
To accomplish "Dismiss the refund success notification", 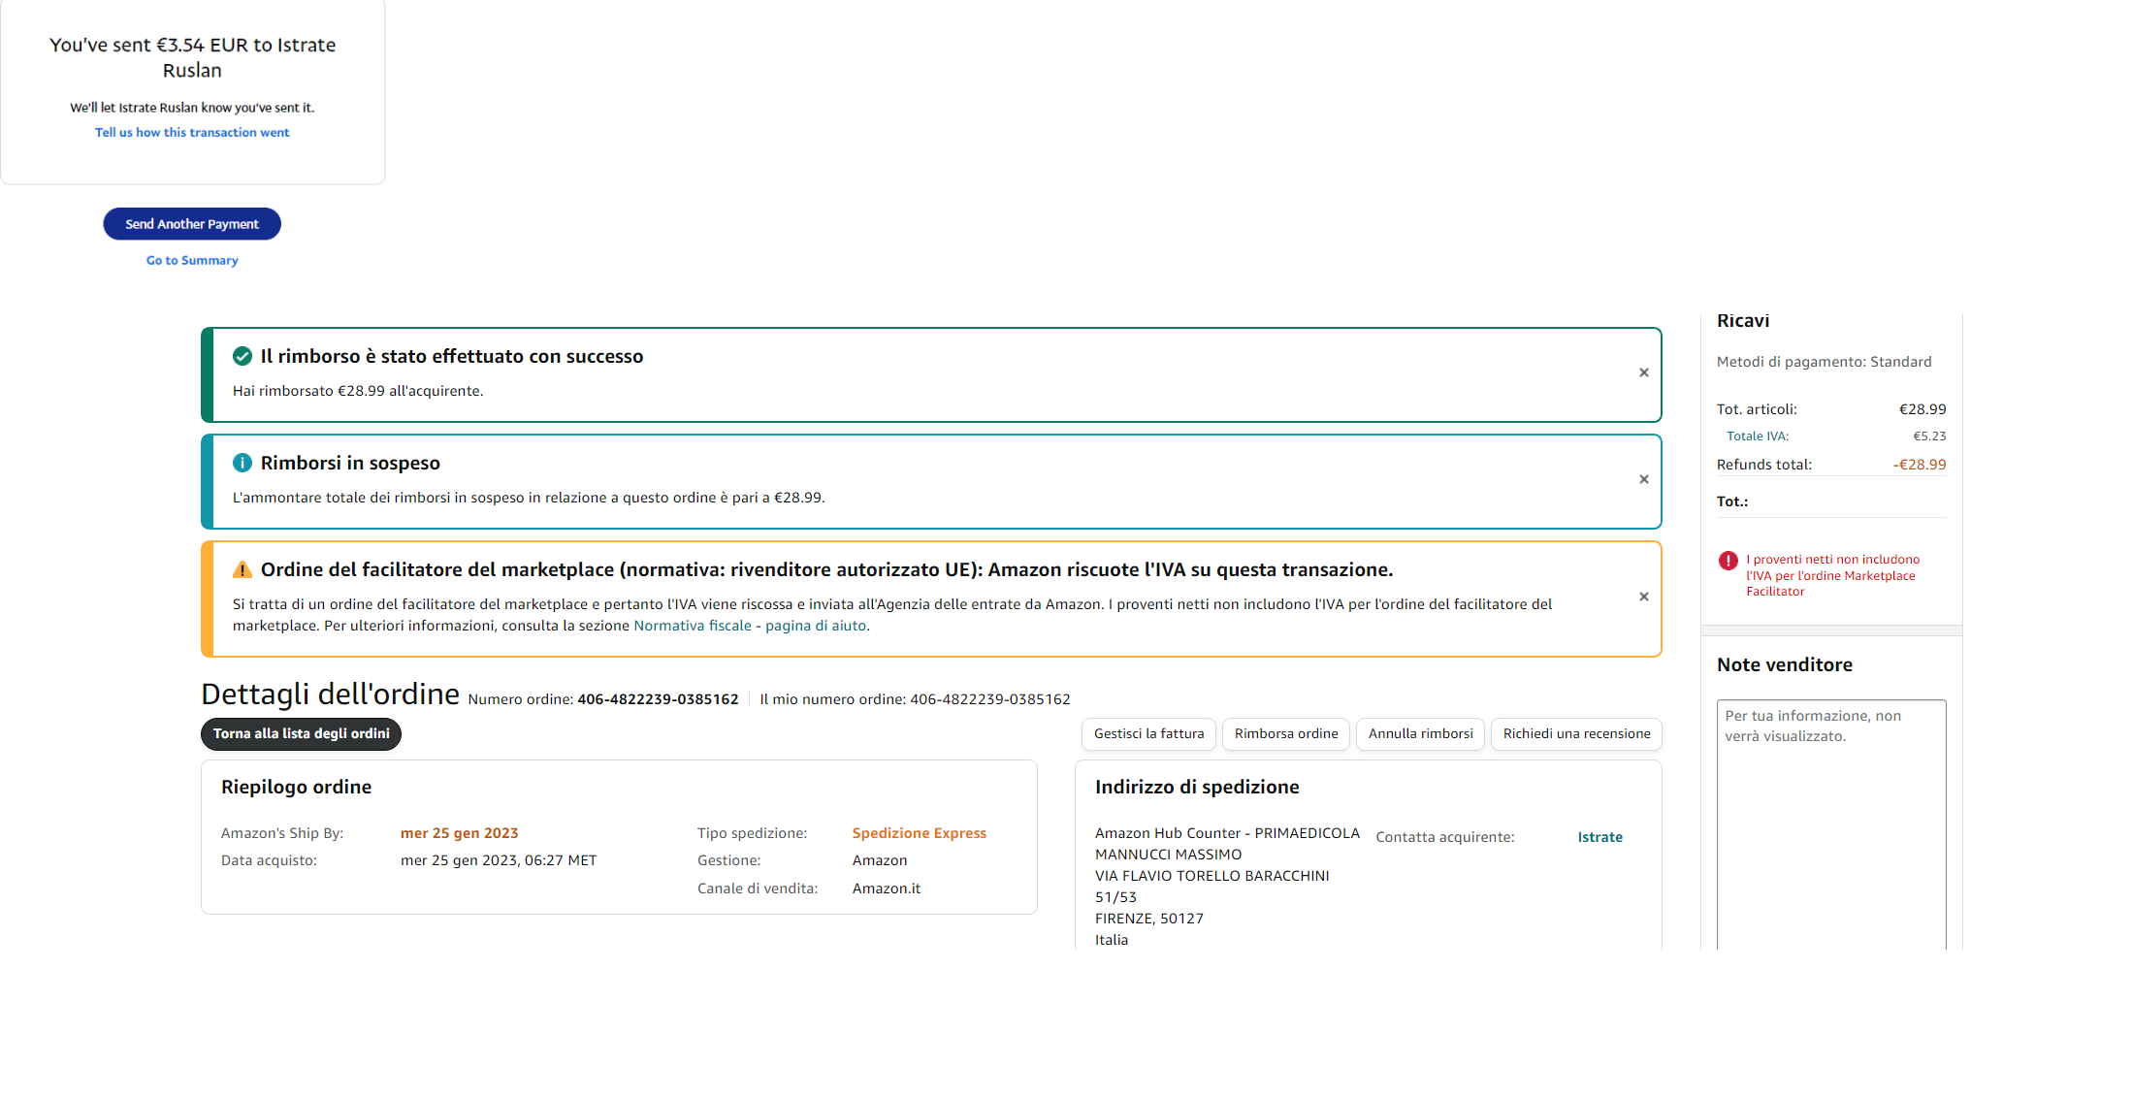I will pos(1643,373).
